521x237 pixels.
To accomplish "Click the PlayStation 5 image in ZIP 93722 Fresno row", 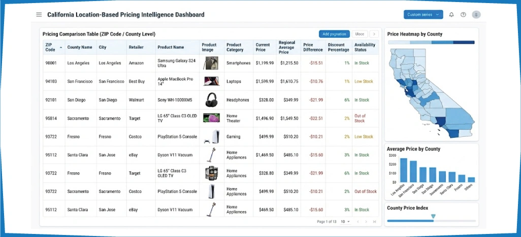I will 211,136.
